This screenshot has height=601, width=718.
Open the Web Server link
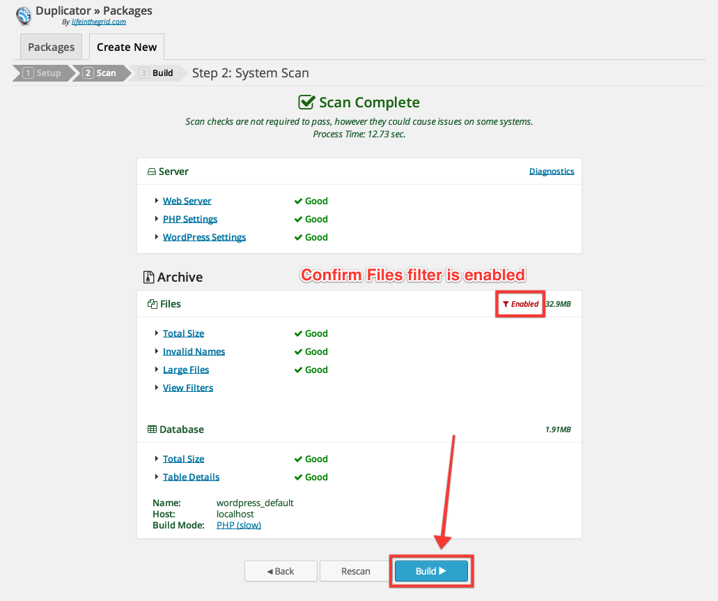tap(187, 201)
